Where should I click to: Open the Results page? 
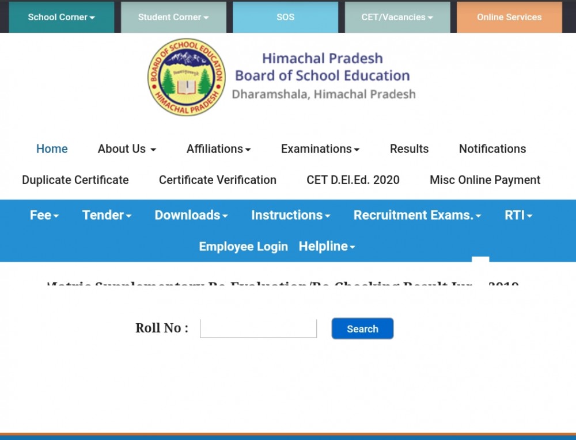point(409,149)
